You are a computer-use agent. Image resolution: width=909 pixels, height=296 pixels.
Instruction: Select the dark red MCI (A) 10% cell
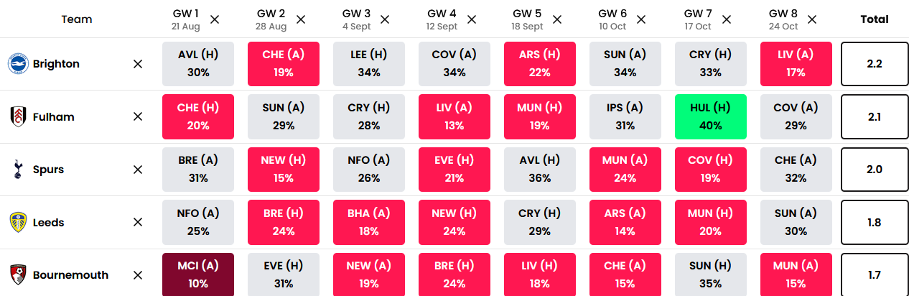198,275
